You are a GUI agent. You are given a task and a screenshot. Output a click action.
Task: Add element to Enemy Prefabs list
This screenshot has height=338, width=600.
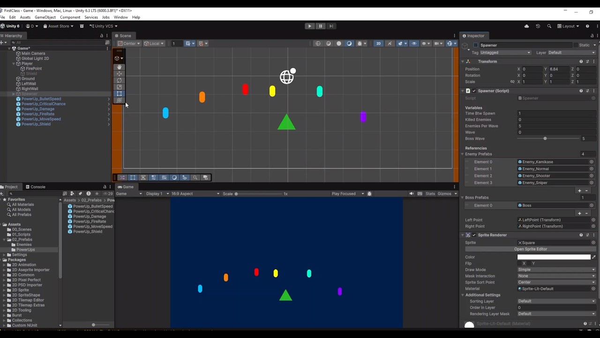tap(579, 191)
